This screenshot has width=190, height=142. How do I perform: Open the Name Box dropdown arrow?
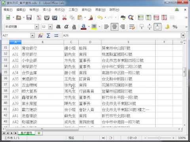(32, 35)
